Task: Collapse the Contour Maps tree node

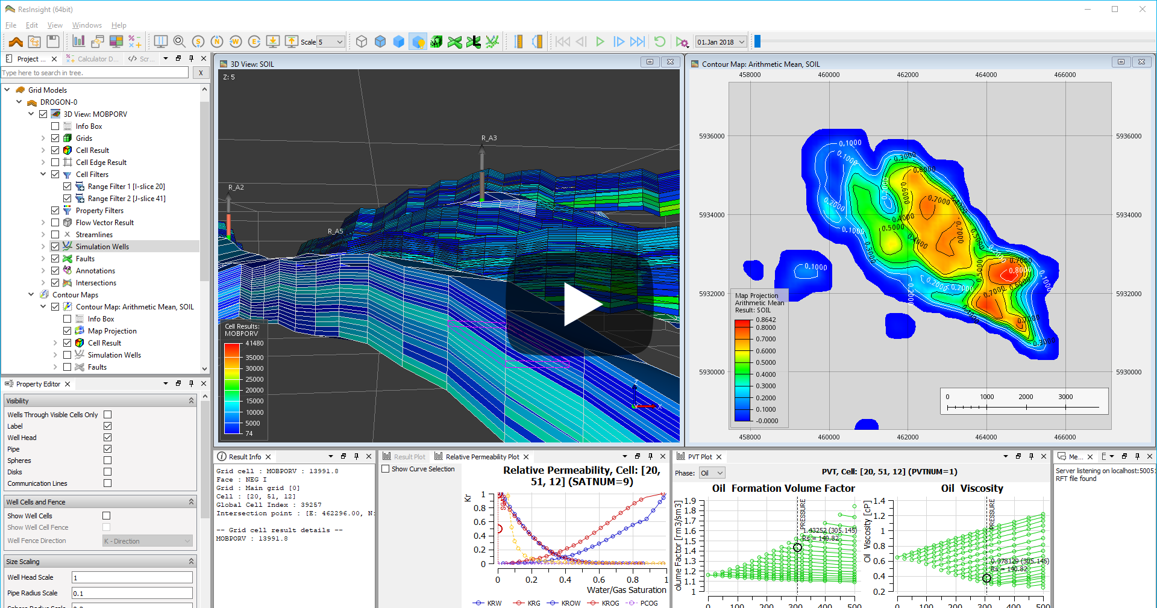Action: (31, 294)
